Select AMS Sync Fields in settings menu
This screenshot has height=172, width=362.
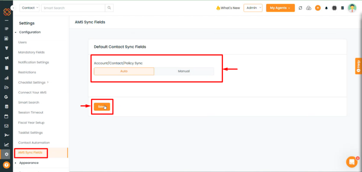click(30, 153)
